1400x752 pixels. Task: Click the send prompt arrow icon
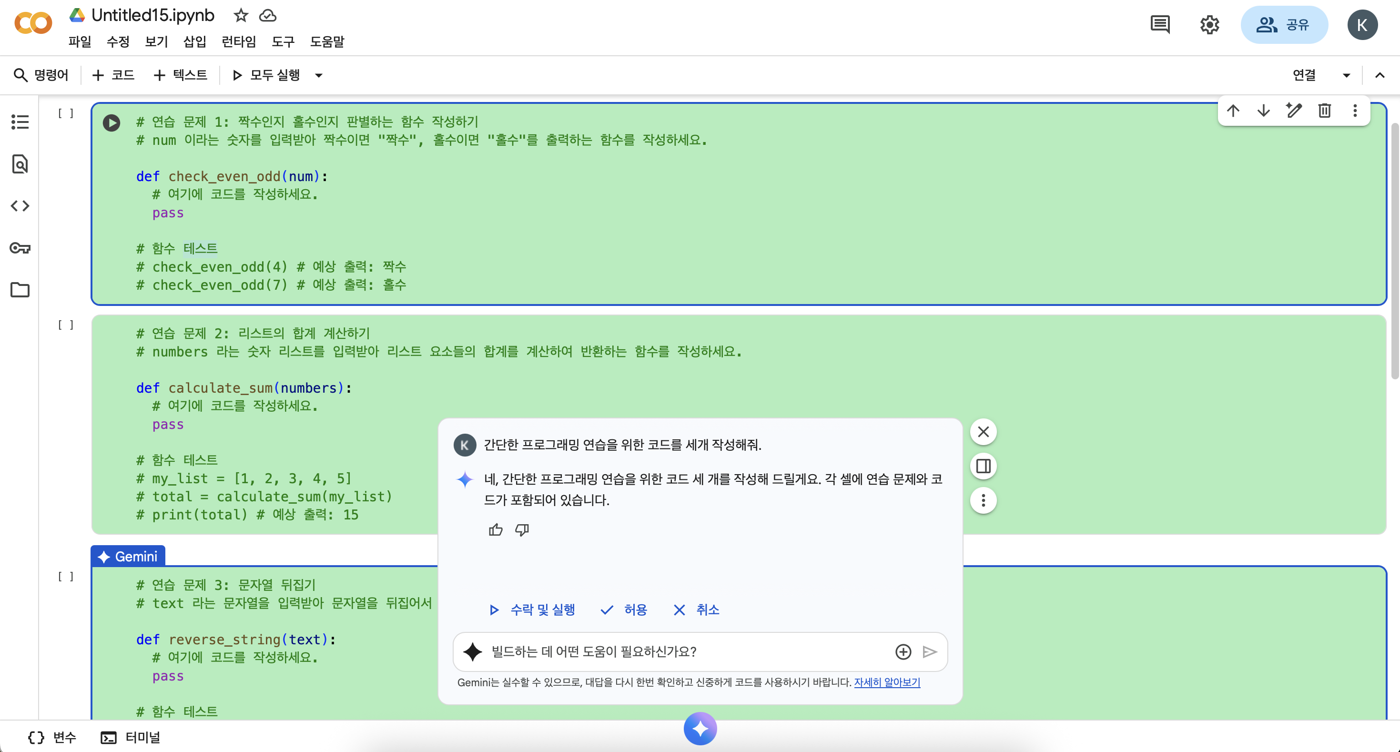930,651
